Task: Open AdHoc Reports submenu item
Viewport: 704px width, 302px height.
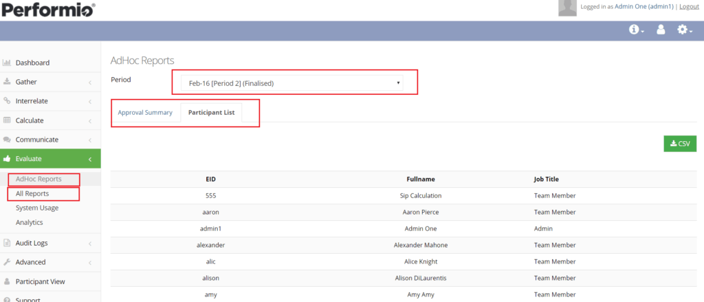Action: click(x=38, y=179)
